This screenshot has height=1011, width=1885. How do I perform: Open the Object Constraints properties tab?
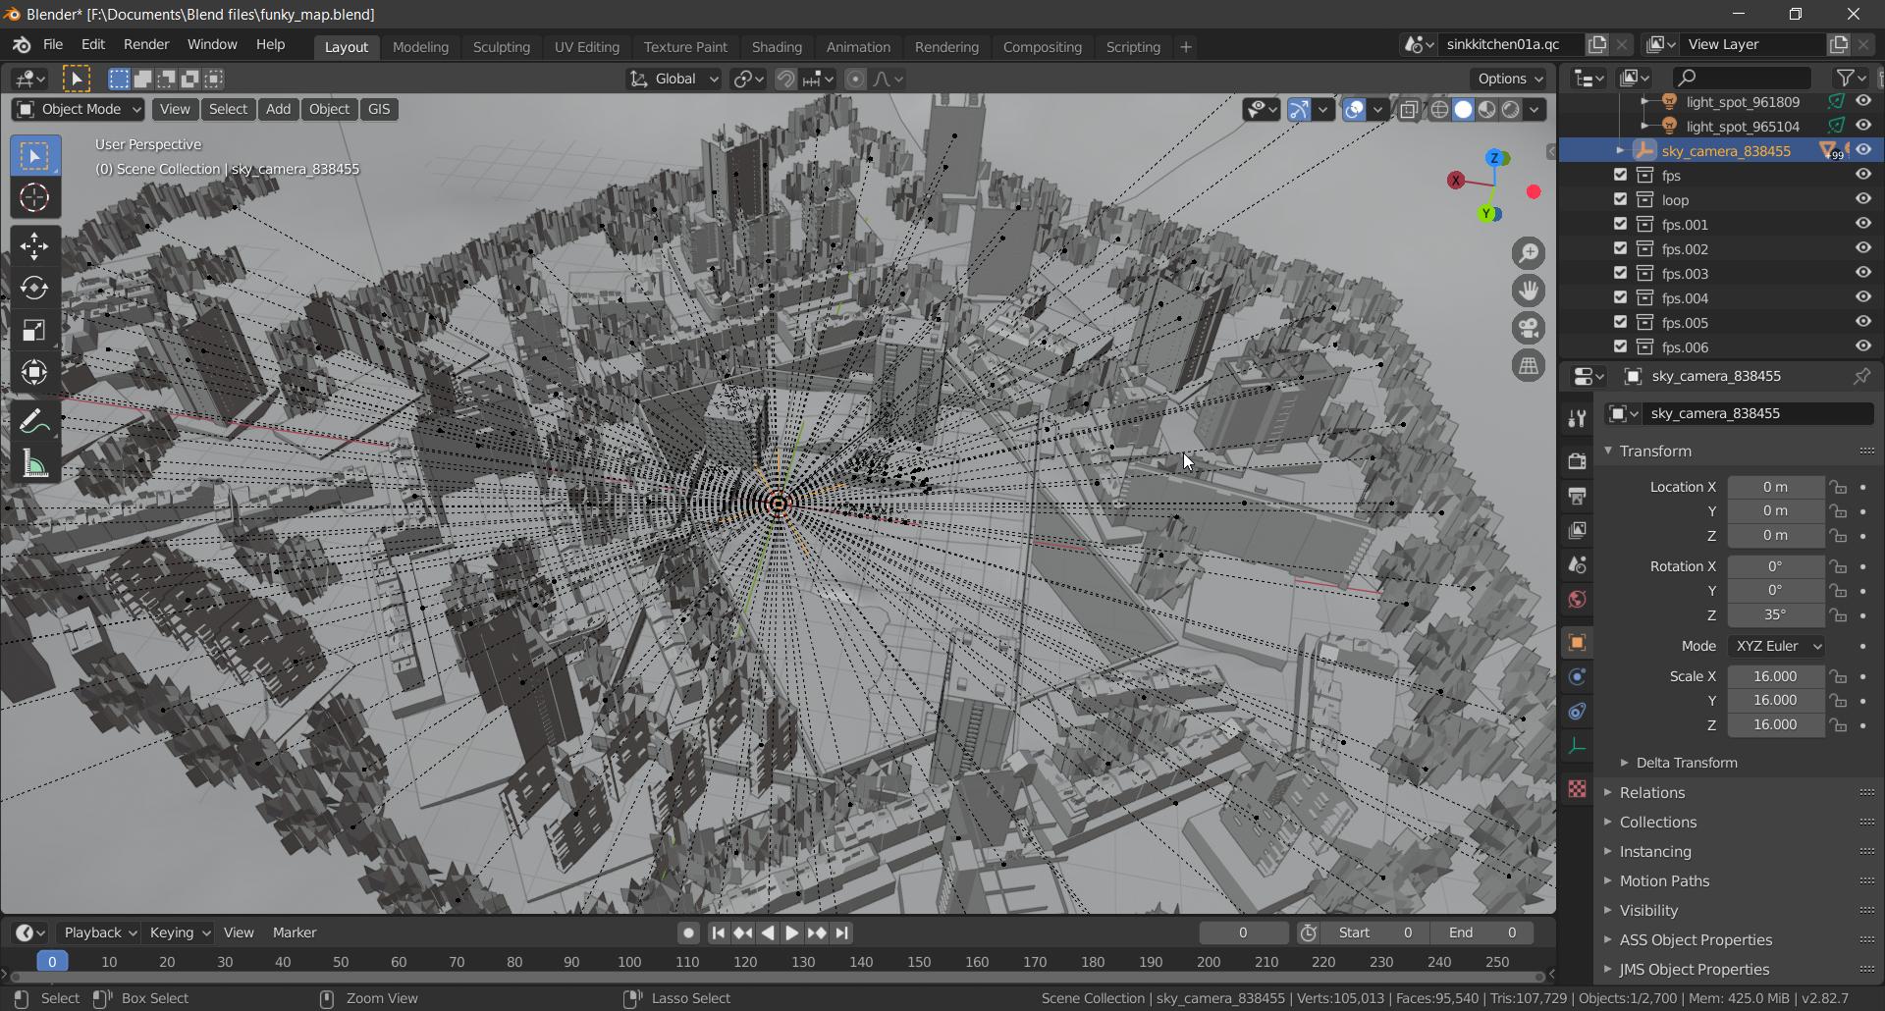click(x=1577, y=712)
